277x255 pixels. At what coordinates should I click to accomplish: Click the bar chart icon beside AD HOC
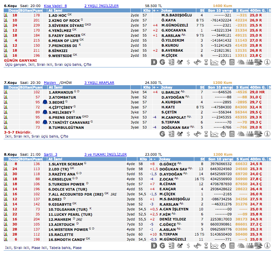[6, 15]
